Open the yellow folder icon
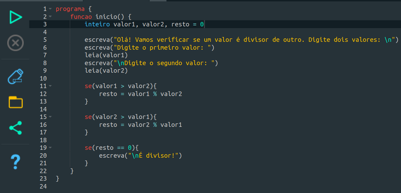This screenshot has width=401, height=193. pyautogui.click(x=15, y=102)
